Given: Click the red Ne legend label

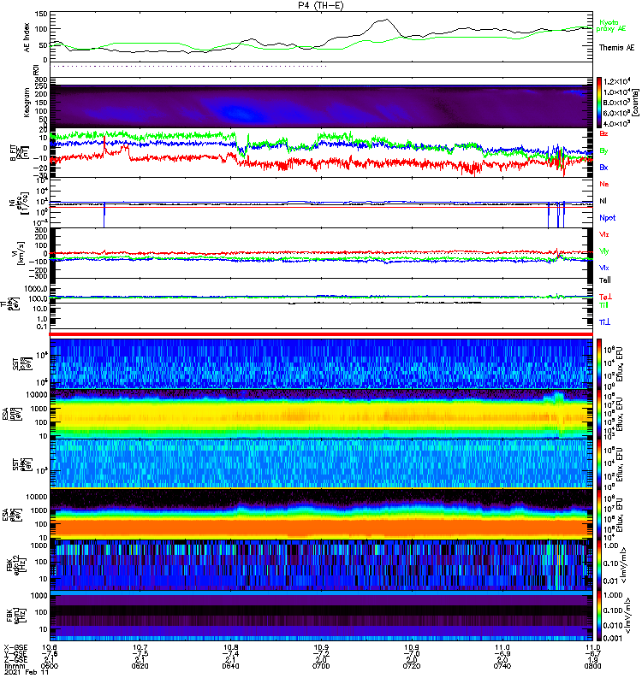Looking at the screenshot, I should click(604, 184).
